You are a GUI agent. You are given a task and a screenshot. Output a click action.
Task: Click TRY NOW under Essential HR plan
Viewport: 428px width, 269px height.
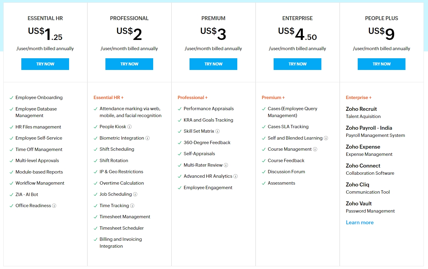45,64
